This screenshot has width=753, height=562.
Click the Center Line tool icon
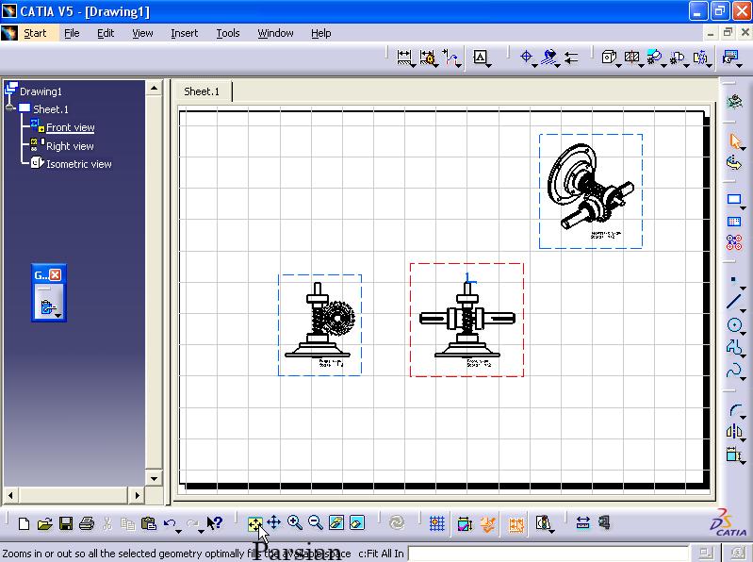click(526, 58)
